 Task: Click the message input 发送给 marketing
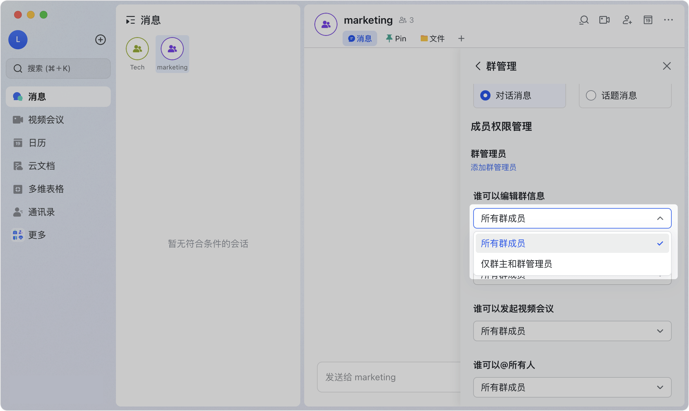tap(389, 377)
